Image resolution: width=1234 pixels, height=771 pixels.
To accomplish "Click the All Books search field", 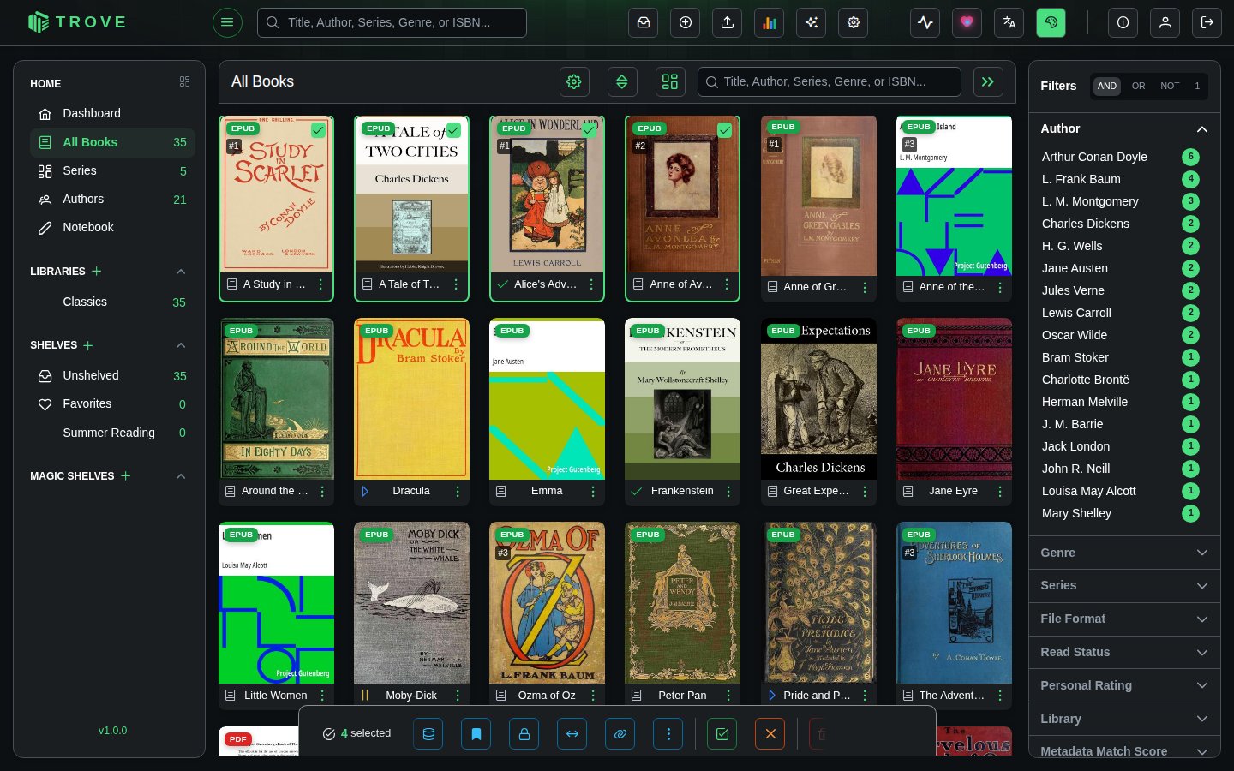I will [x=830, y=82].
